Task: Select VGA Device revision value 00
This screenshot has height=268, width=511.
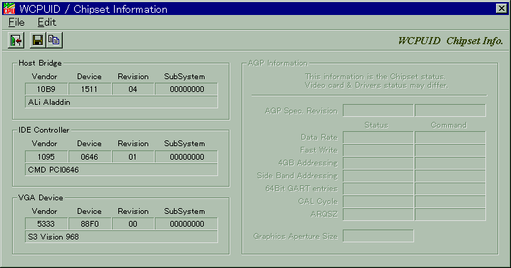Action: (133, 224)
